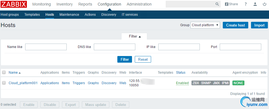Click the Import button

(259, 25)
